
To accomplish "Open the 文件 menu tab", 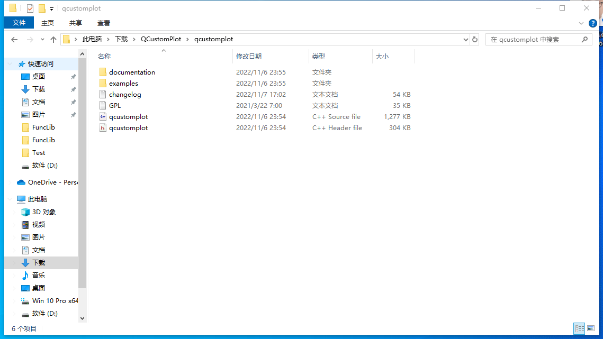I will [x=19, y=23].
